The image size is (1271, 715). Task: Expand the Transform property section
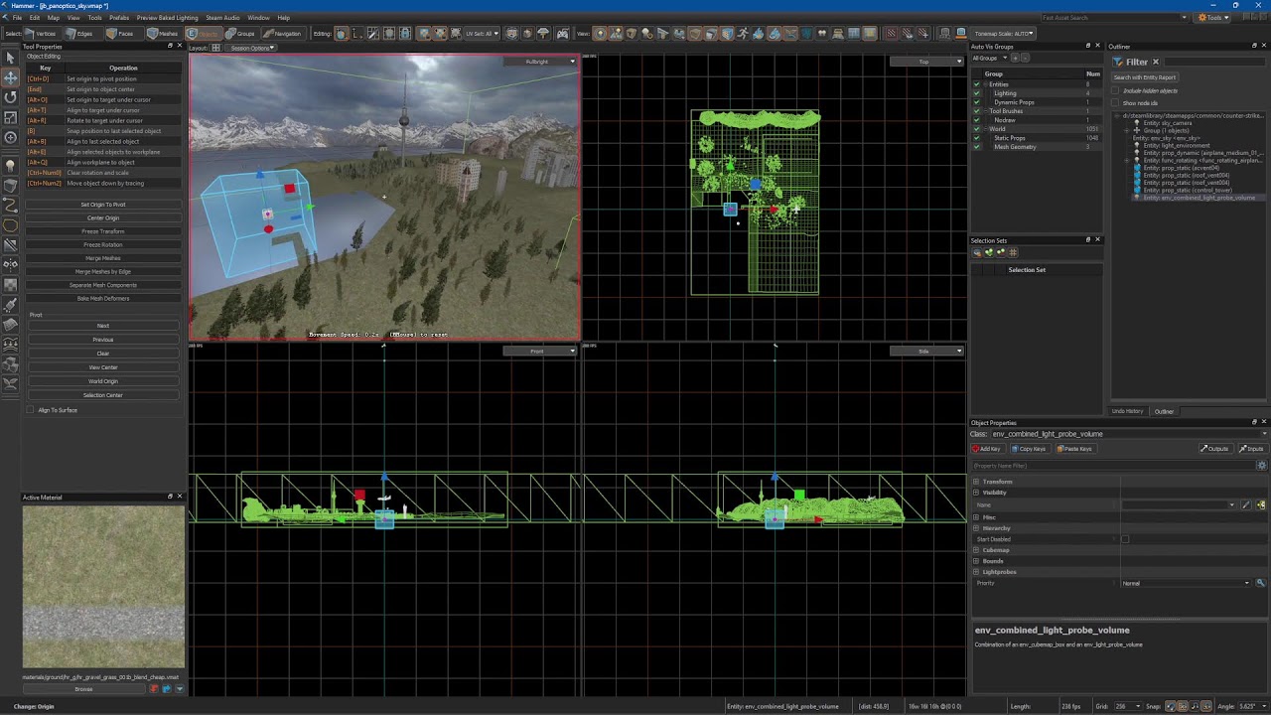point(976,482)
